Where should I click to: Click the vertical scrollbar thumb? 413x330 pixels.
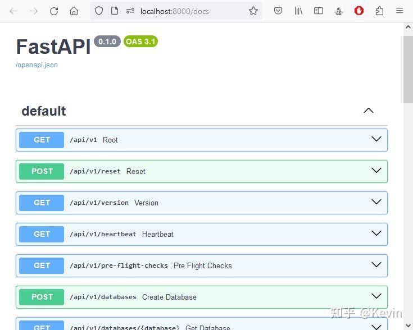(x=408, y=70)
